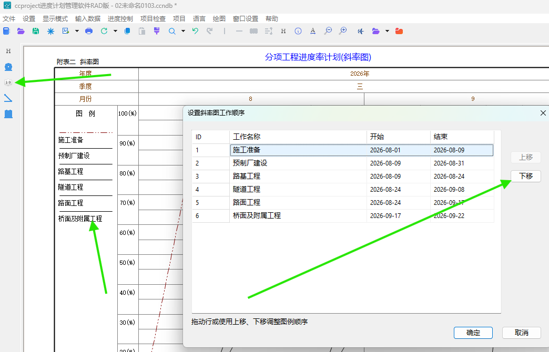549x352 pixels.
Task: Click the grey double-block toolbar icon
Action: 254,31
